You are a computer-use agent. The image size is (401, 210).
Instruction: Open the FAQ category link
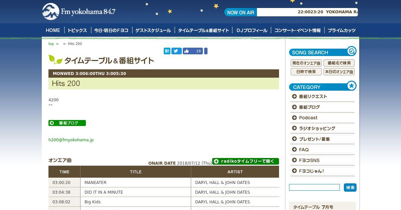(304, 150)
